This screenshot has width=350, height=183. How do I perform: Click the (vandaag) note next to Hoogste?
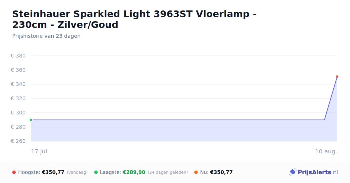77,172
